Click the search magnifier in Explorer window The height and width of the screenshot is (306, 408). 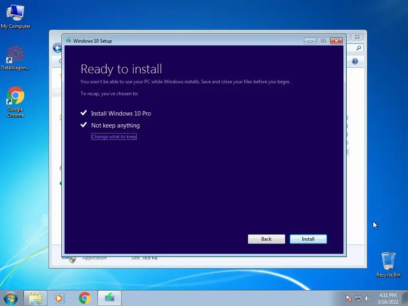[359, 48]
